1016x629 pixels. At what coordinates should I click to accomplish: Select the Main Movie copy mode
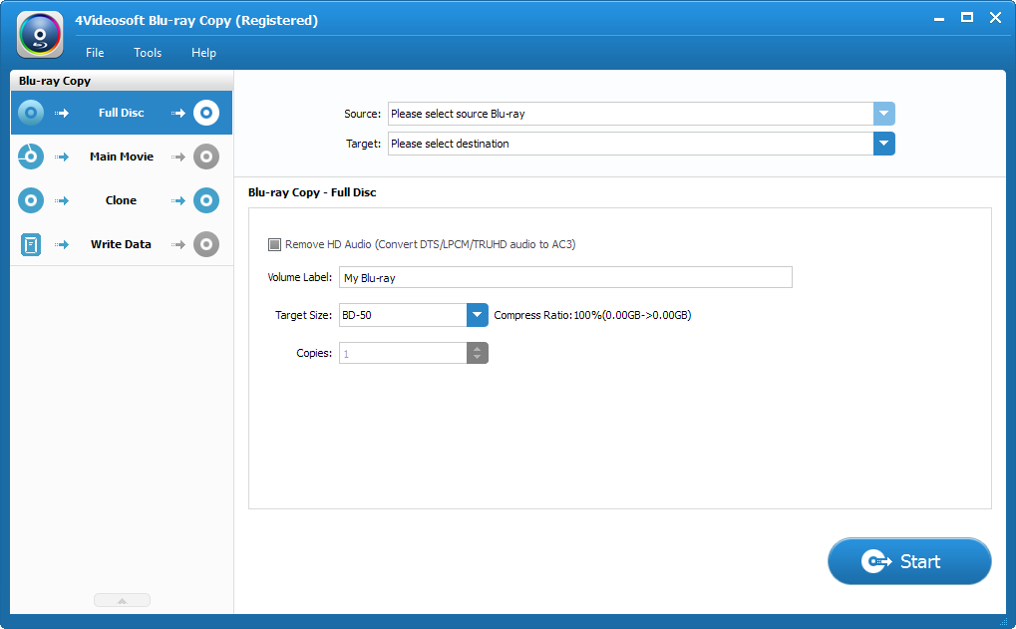(x=122, y=157)
